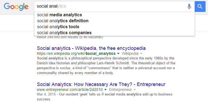
Task: Pick suggestion 'social analytics tools'
Action: coord(114,27)
